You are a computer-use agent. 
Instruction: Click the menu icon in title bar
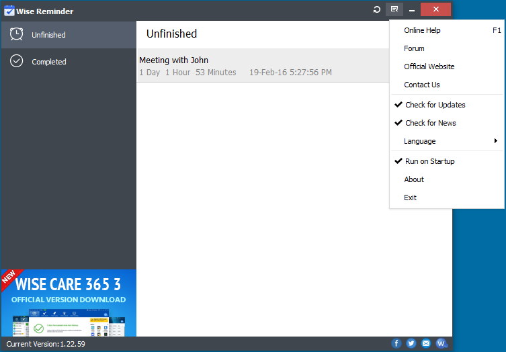(394, 9)
